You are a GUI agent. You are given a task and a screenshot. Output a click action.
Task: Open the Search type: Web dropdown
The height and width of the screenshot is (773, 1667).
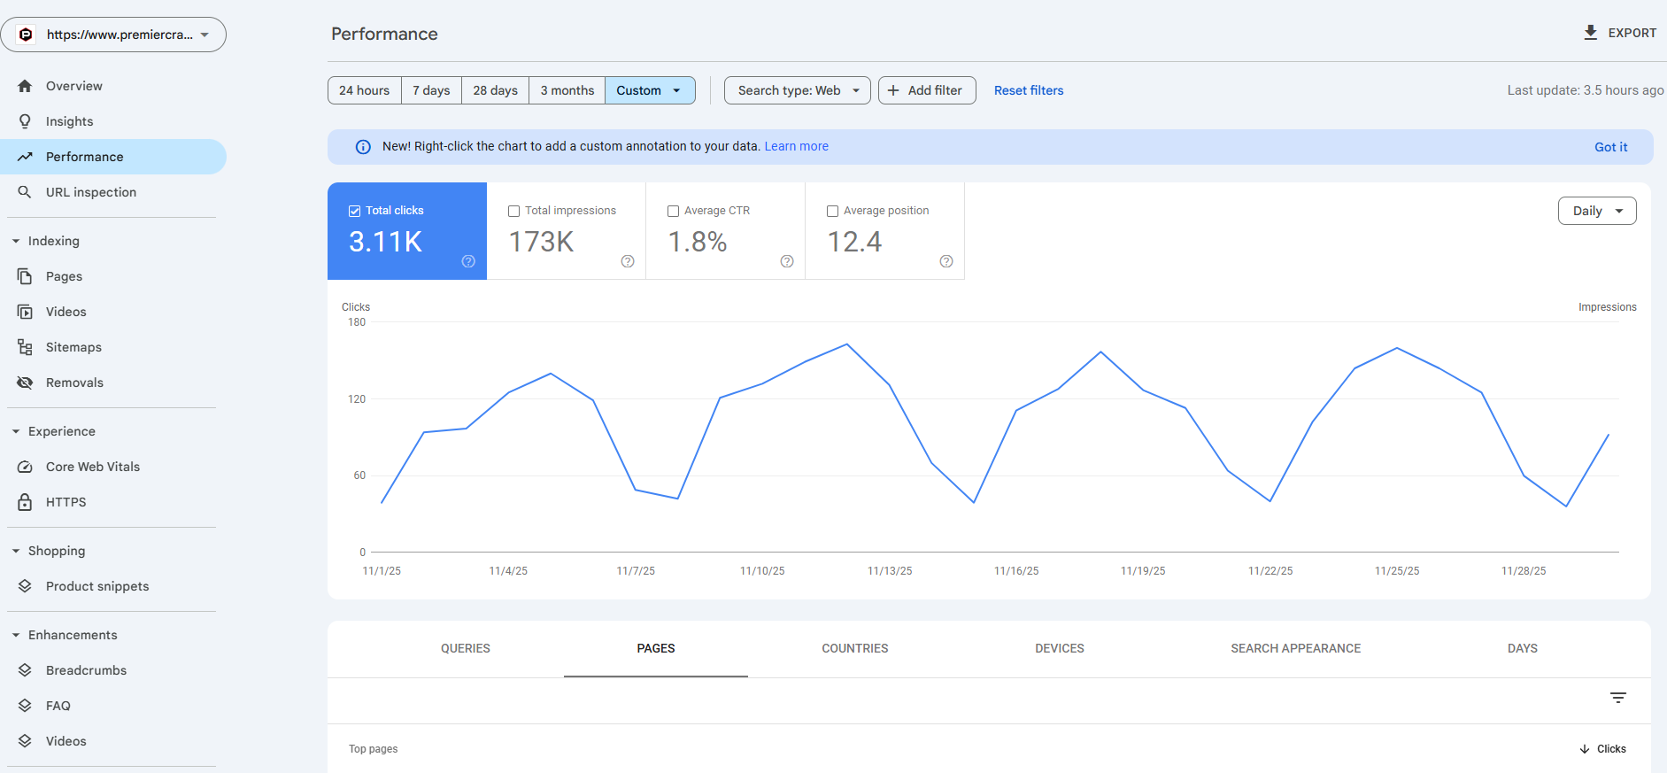(797, 90)
